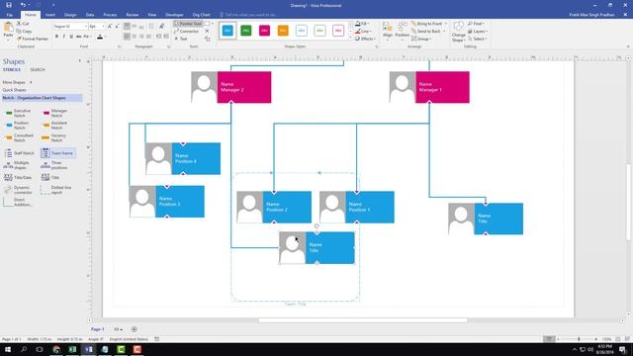Select the Three positions stencil item
Viewport: 633px width, 356px height.
pos(54,165)
